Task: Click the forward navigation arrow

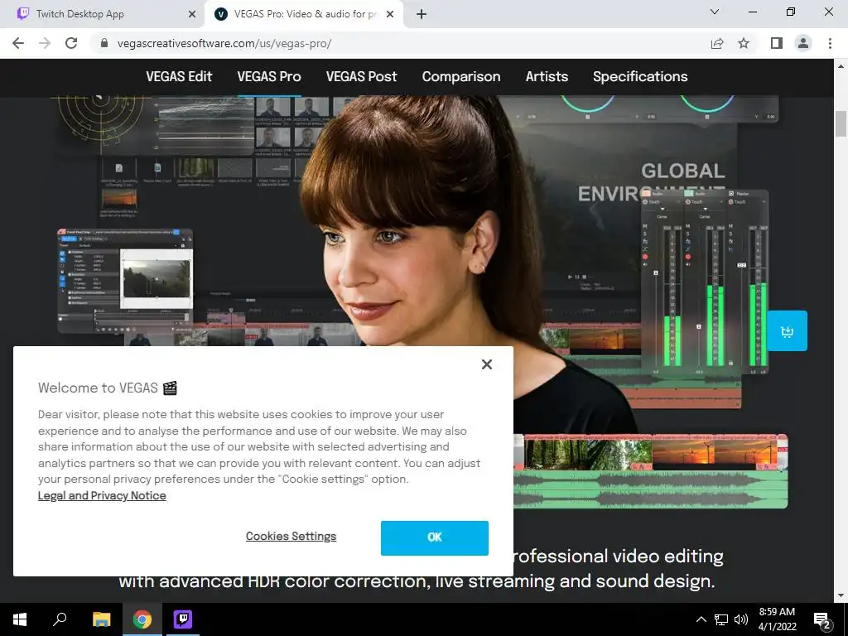Action: 45,43
